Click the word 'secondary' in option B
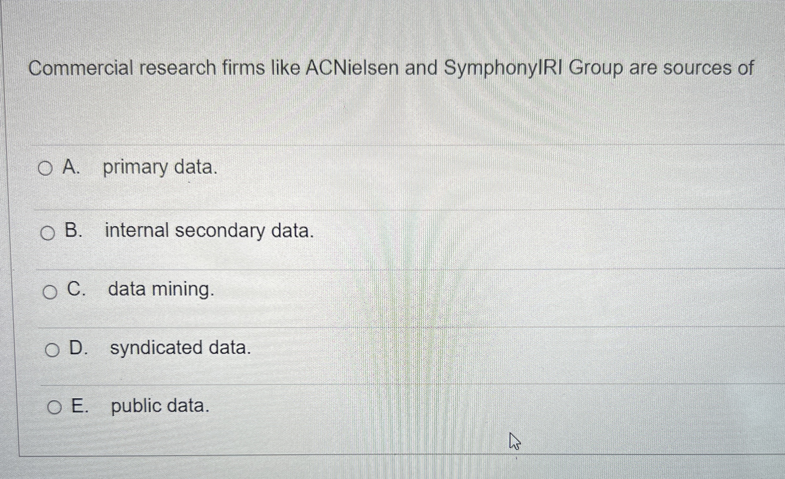The image size is (785, 479). click(x=220, y=231)
